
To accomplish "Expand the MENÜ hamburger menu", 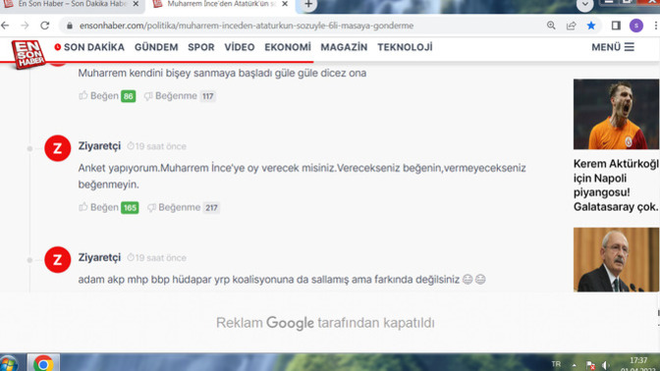I will [x=613, y=47].
